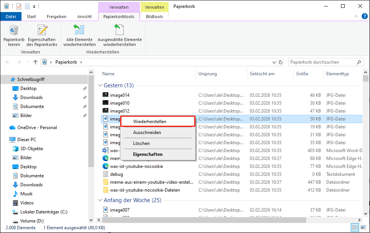Go up one folder level arrow
The width and height of the screenshot is (370, 233).
tap(35, 62)
